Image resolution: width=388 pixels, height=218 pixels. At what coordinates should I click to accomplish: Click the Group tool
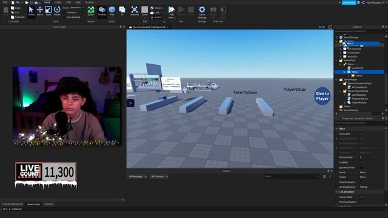click(x=156, y=8)
